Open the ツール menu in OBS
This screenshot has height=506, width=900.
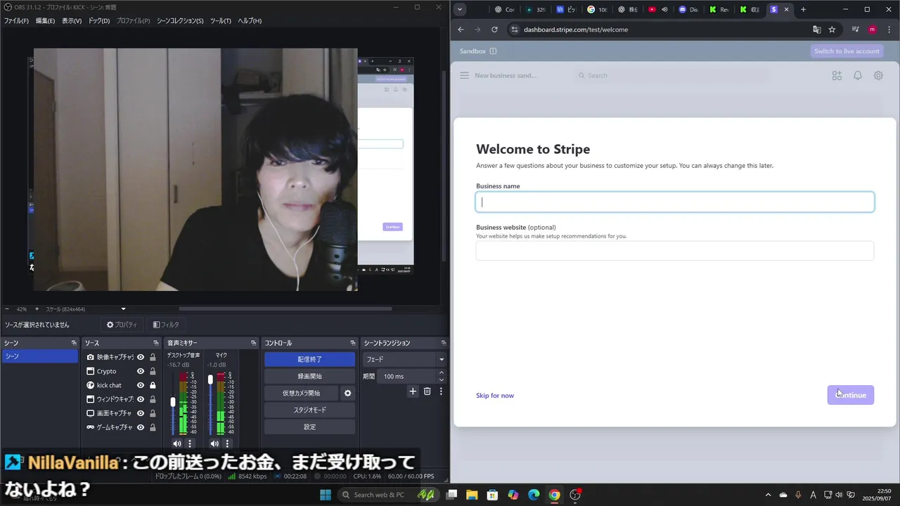220,20
